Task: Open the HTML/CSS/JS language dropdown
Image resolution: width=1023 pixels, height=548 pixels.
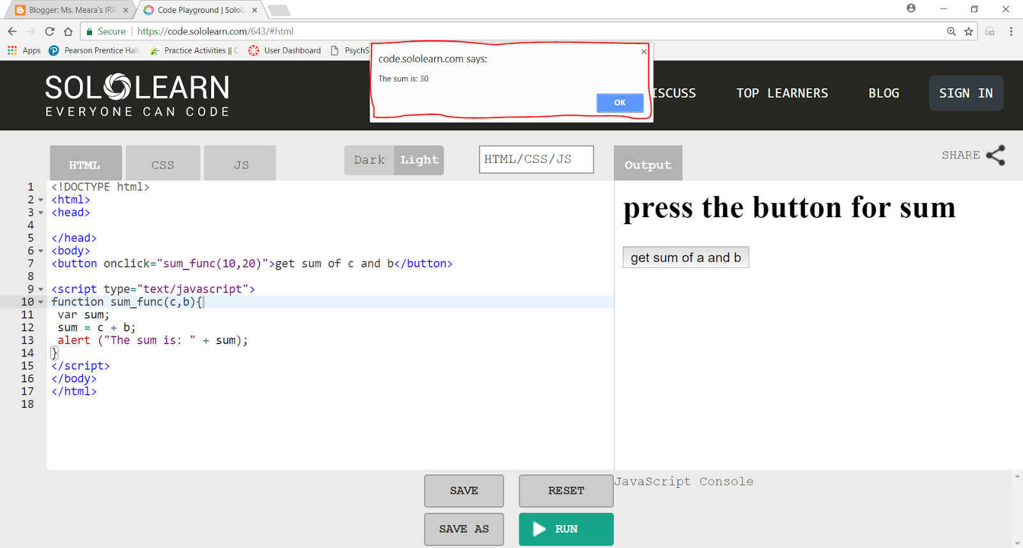Action: [536, 160]
